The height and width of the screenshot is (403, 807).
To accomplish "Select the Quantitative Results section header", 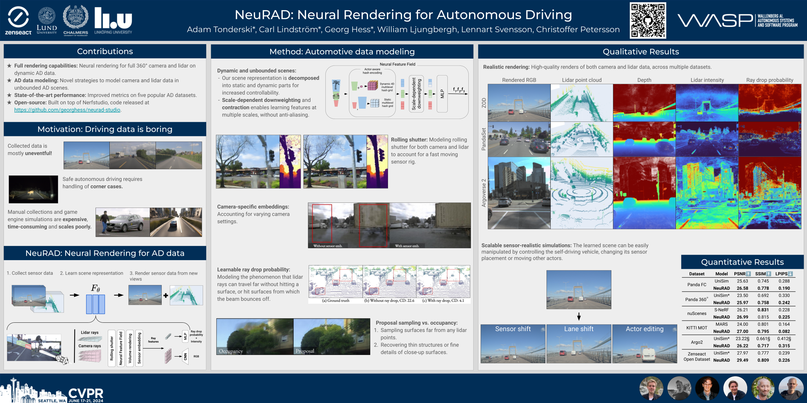I will (742, 262).
